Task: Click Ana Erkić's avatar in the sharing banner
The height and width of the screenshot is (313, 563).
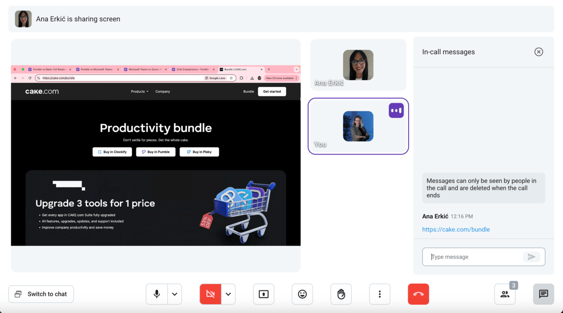Action: [23, 19]
